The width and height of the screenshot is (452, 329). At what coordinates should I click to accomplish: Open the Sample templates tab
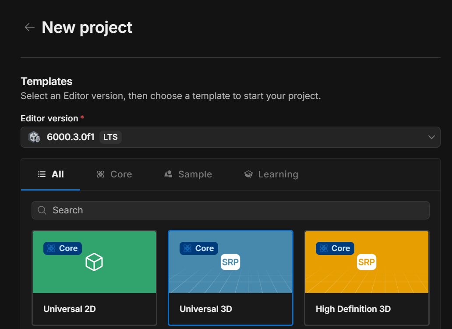click(188, 174)
